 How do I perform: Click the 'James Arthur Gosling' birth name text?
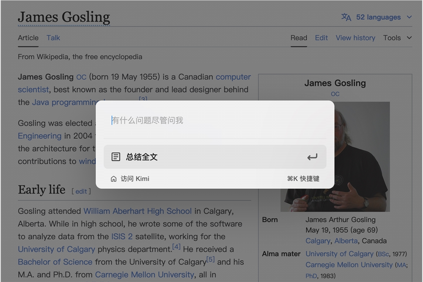341,220
